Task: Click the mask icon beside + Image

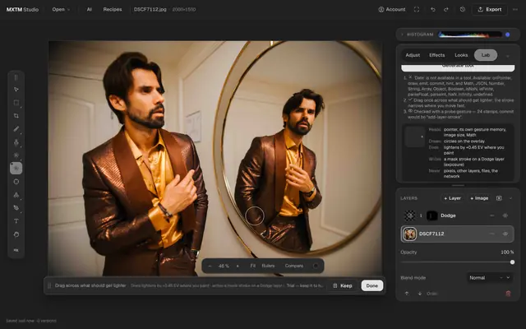Action: [499, 198]
